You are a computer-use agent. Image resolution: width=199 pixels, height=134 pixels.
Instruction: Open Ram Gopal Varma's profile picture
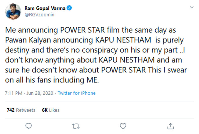point(12,12)
